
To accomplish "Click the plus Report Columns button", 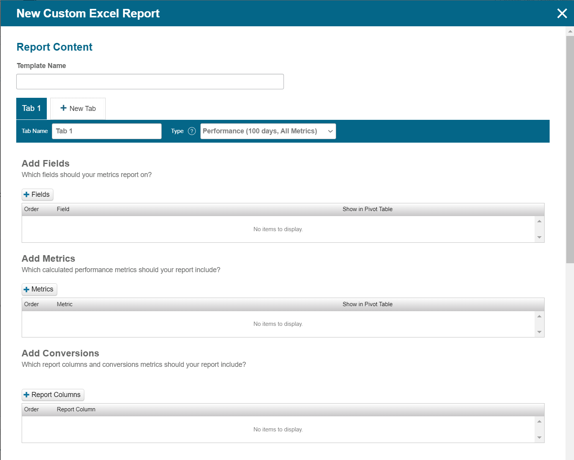I will coord(53,395).
